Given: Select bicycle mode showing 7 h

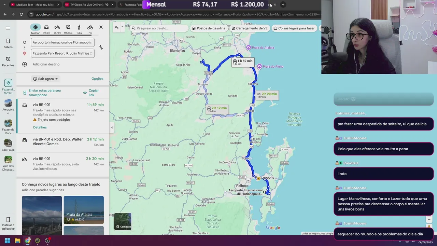Looking at the screenshot, I should coord(90,29).
